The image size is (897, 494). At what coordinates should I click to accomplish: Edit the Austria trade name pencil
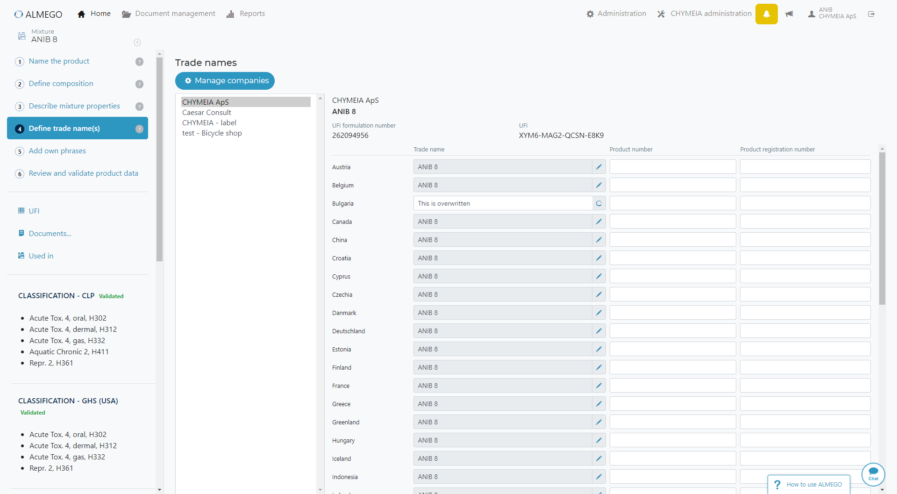[x=599, y=167]
